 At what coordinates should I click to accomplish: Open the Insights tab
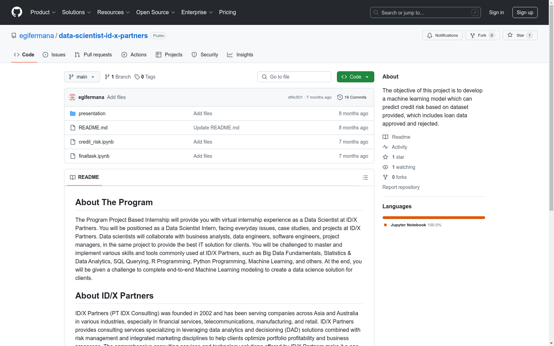pos(240,55)
